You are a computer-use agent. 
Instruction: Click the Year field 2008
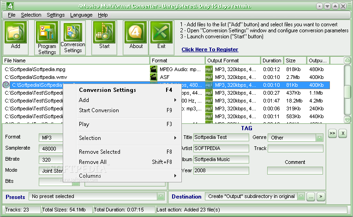coord(221,170)
